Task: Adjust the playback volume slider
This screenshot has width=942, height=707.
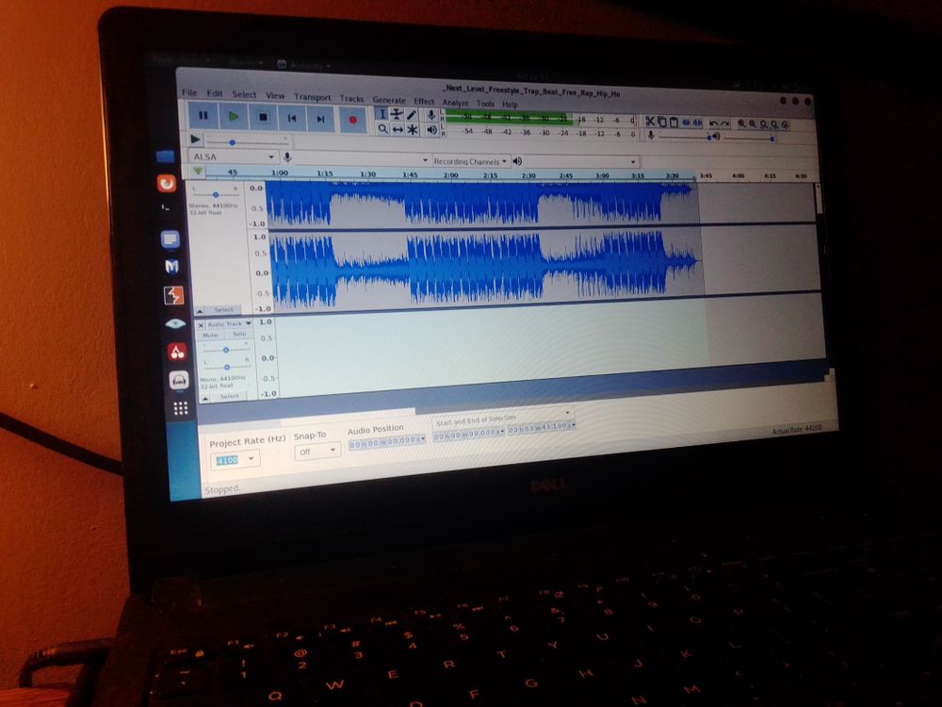Action: click(748, 139)
